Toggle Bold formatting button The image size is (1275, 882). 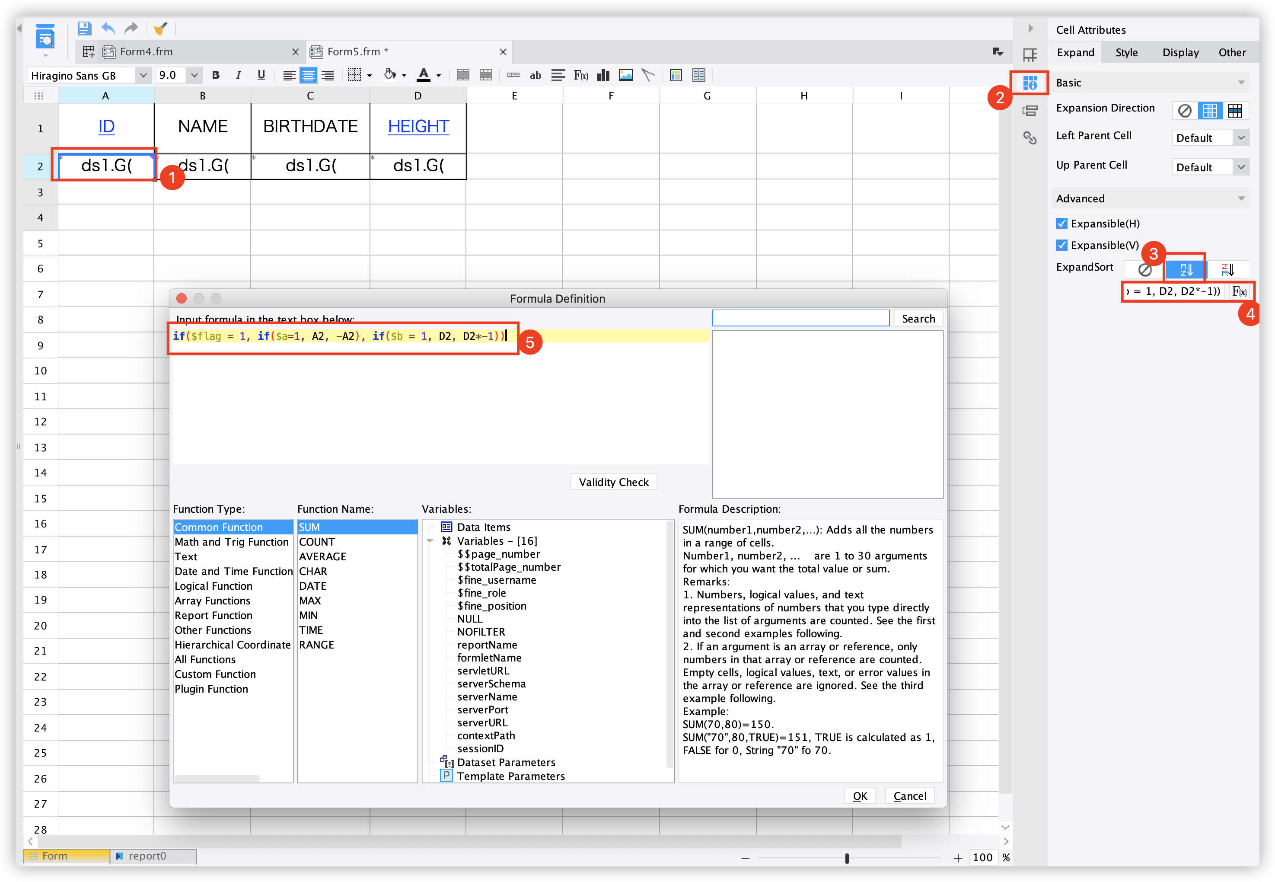[x=215, y=75]
